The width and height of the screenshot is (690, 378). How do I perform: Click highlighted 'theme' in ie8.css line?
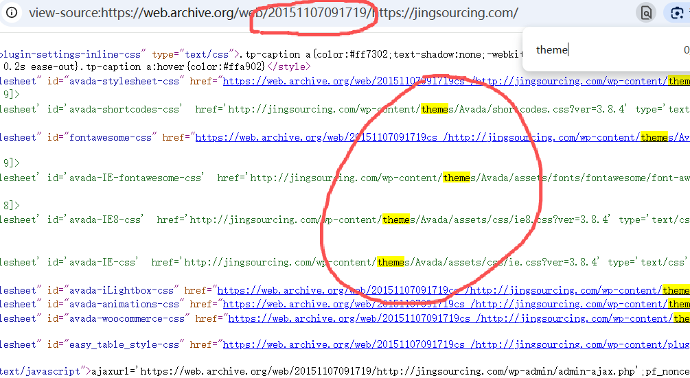pos(396,220)
